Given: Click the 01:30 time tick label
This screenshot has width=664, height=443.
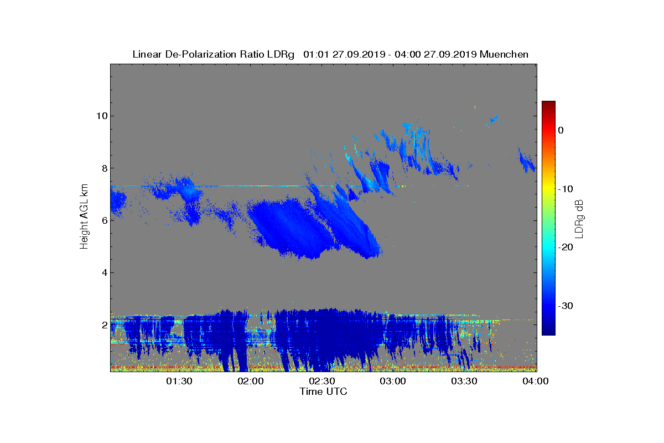Looking at the screenshot, I should (x=179, y=381).
